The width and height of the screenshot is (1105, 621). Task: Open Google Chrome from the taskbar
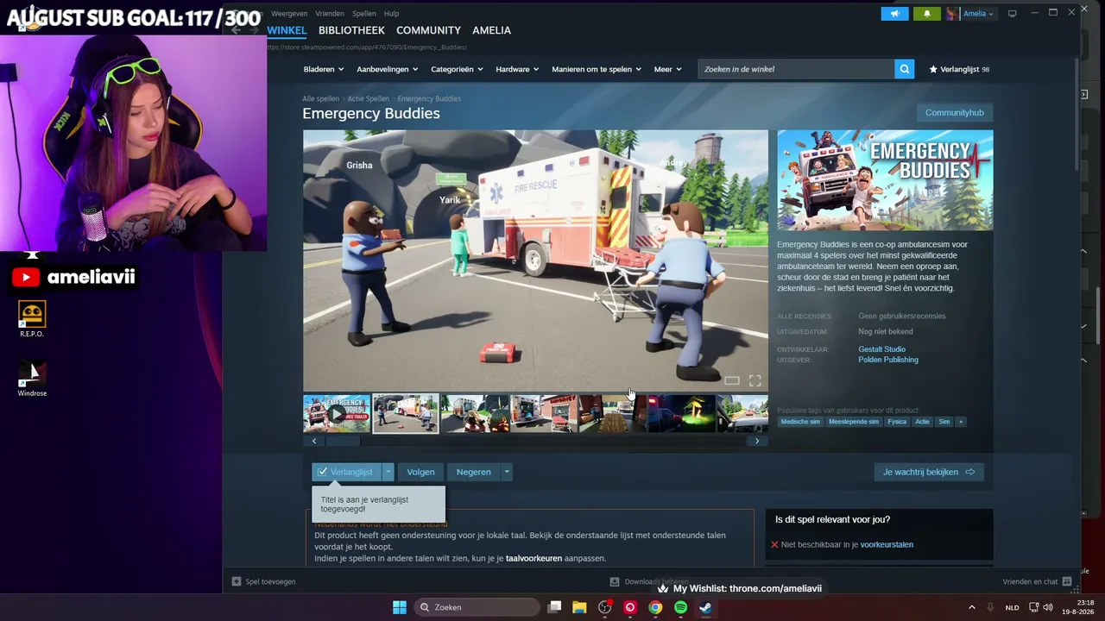(655, 607)
